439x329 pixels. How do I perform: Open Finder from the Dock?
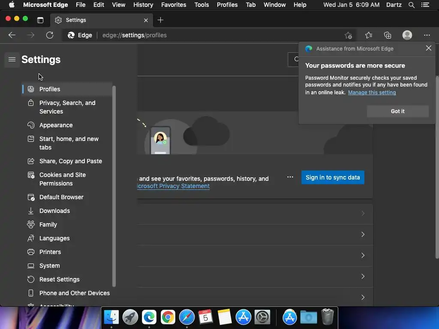(111, 317)
